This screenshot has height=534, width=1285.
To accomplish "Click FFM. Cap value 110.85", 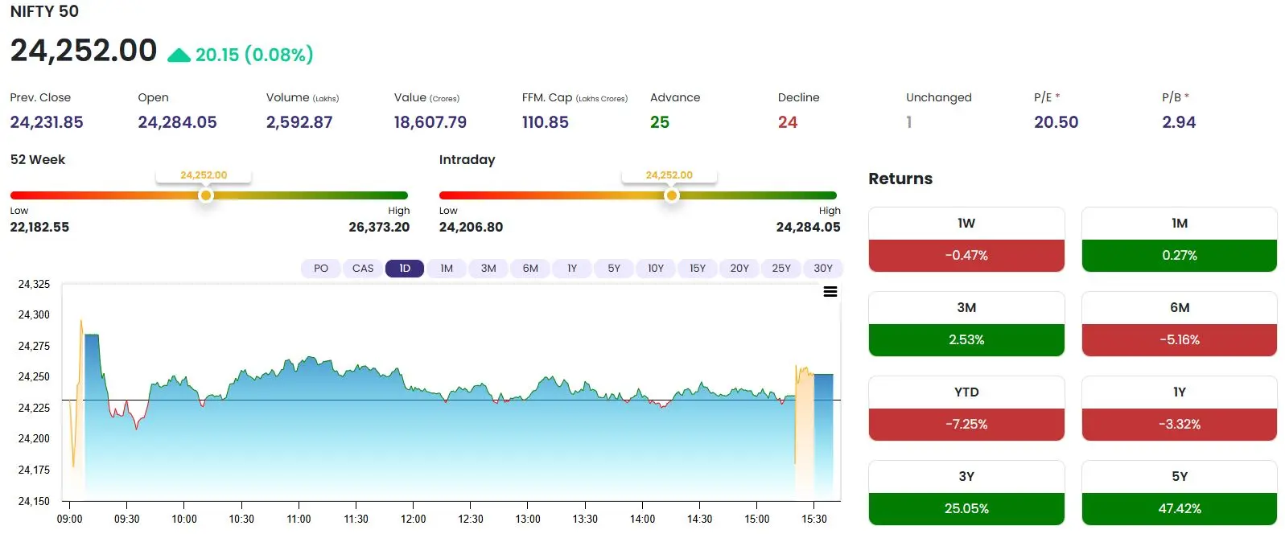I will (x=546, y=122).
